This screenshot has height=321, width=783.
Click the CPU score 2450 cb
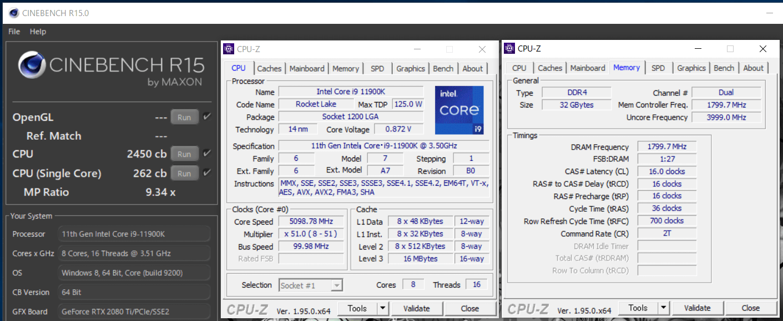[x=147, y=154]
